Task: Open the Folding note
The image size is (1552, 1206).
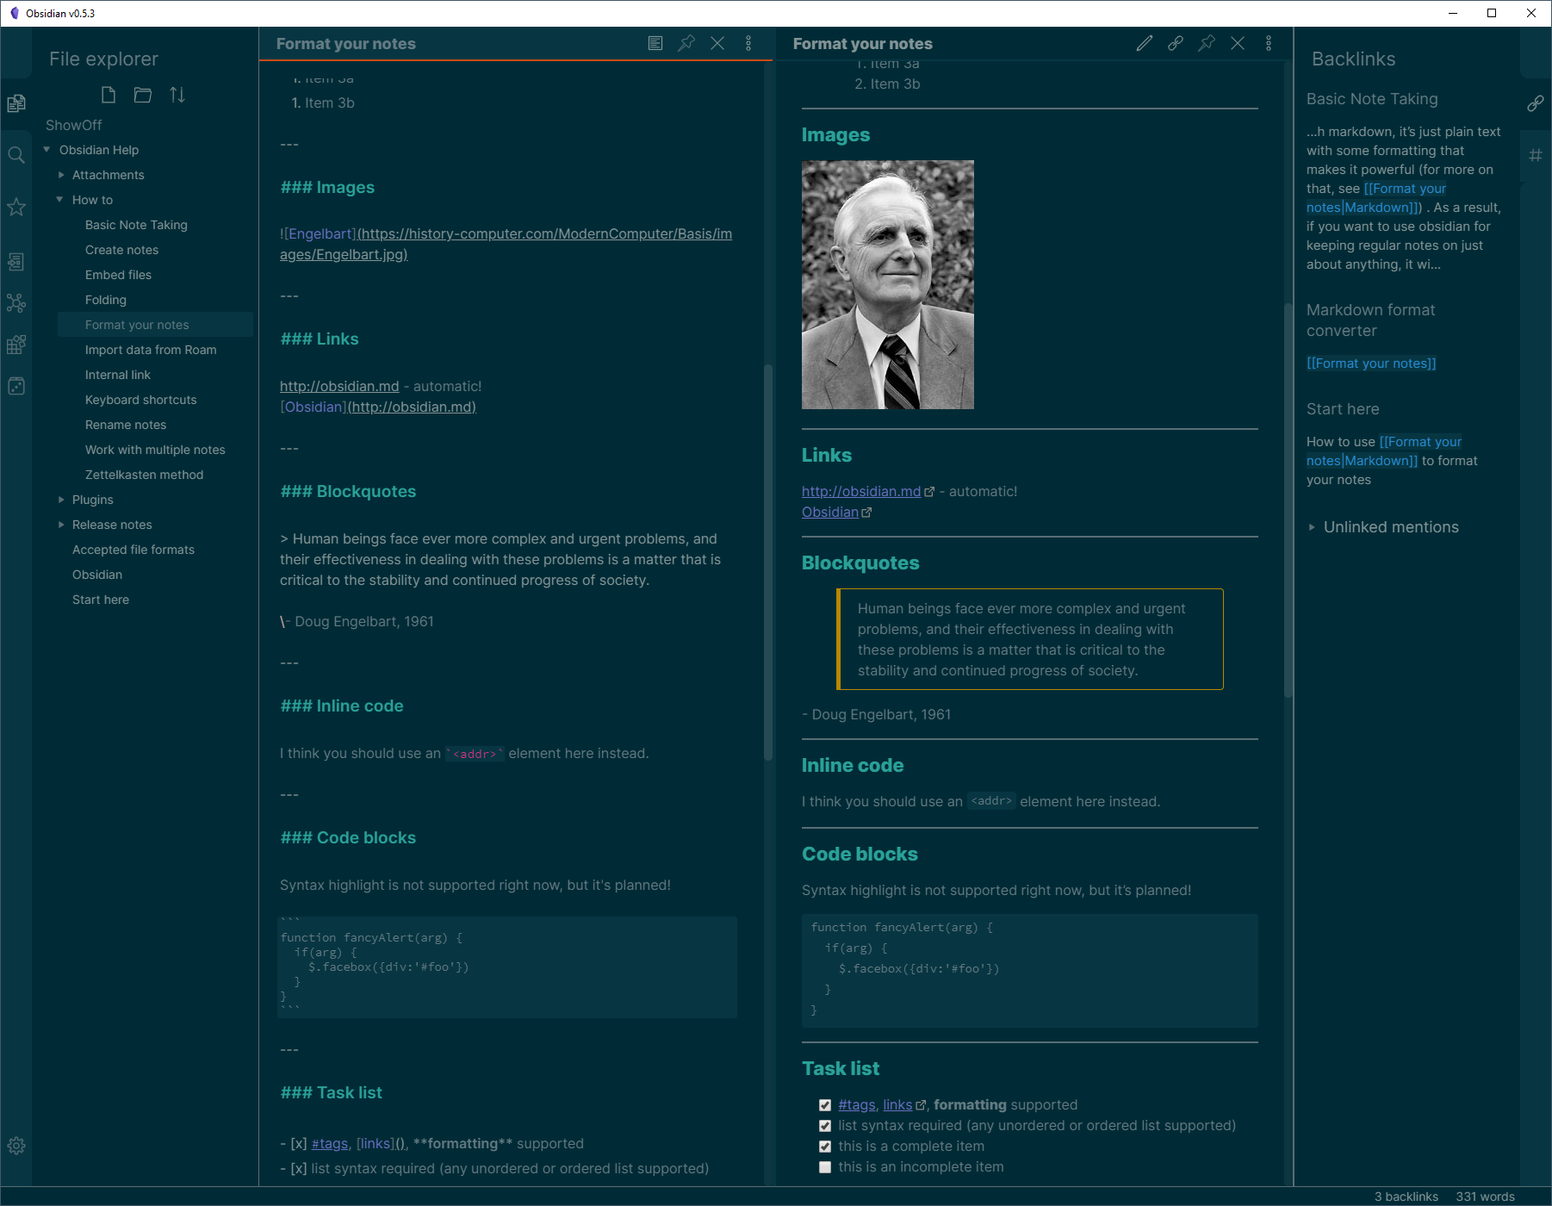Action: (105, 300)
